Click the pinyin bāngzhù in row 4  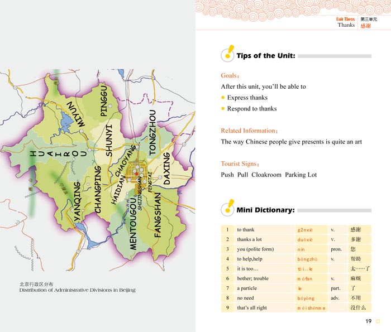click(307, 259)
